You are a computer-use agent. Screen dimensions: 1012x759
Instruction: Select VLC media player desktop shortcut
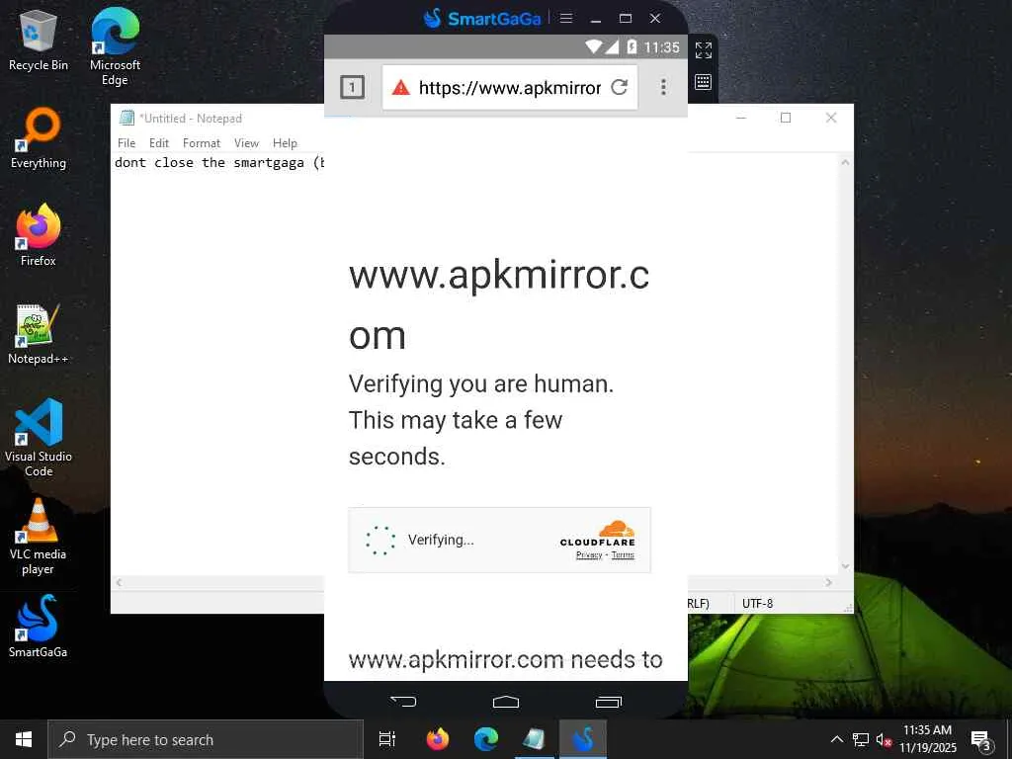(x=39, y=537)
